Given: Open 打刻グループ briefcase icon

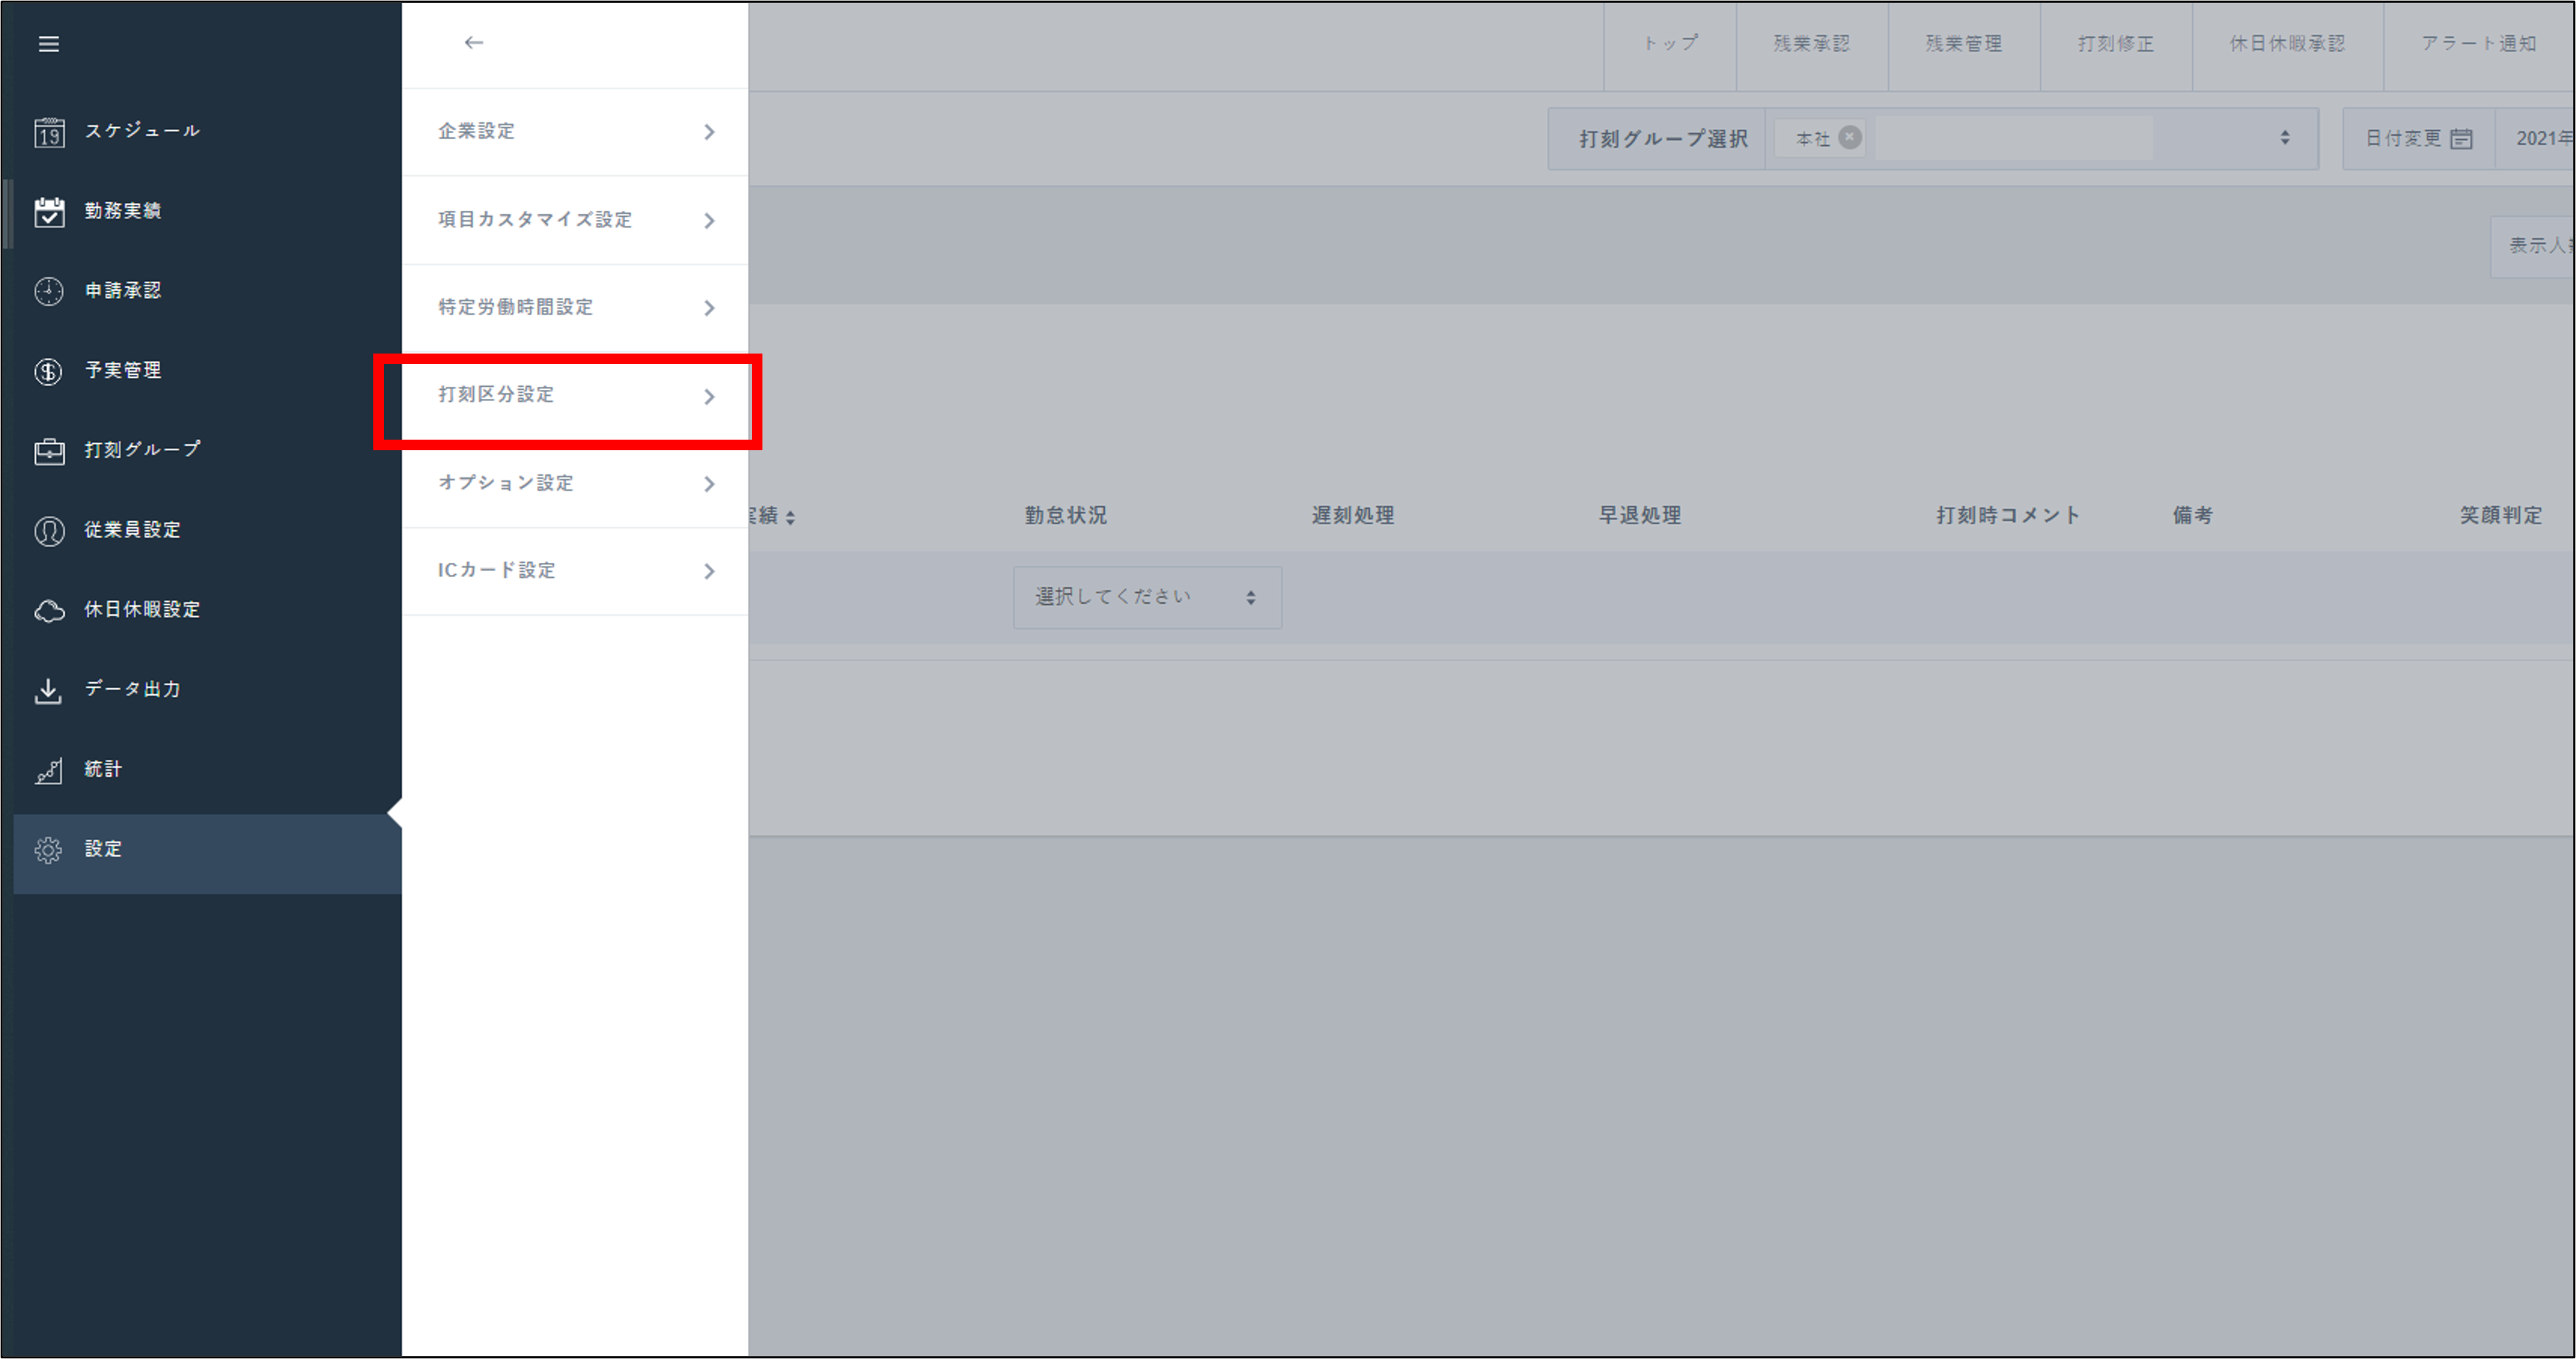Looking at the screenshot, I should tap(49, 451).
